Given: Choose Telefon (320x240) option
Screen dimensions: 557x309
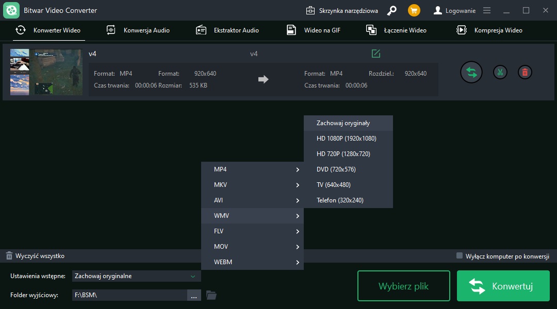Looking at the screenshot, I should click(340, 200).
